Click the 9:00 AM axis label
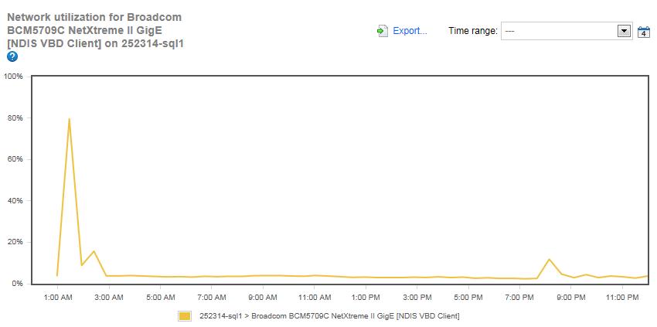657x327 pixels. click(x=263, y=296)
